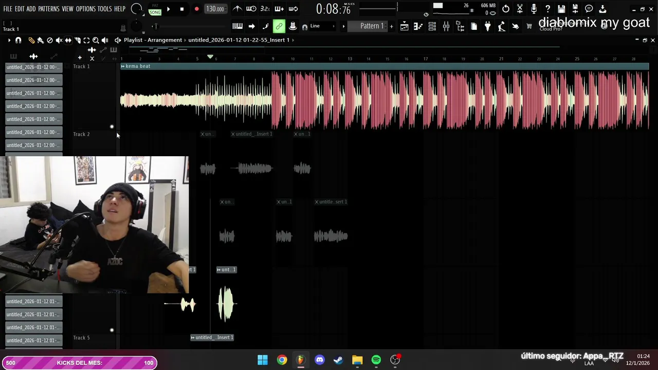Viewport: 658px width, 370px height.
Task: Select the Playback speaker tool
Action: click(x=105, y=40)
